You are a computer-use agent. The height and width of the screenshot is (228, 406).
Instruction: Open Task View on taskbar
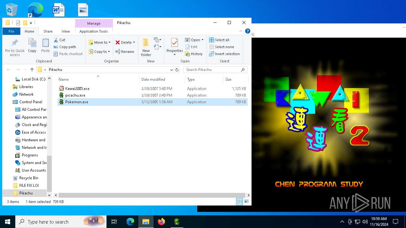(x=114, y=222)
